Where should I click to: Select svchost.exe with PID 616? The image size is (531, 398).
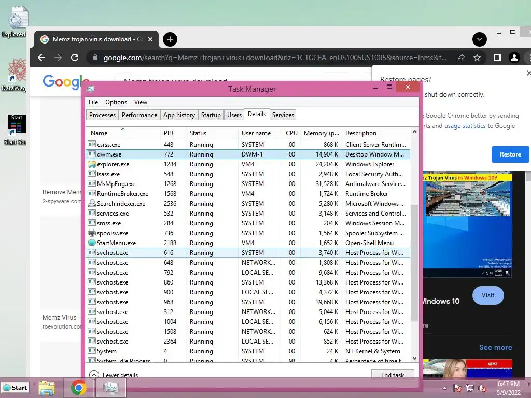click(x=248, y=253)
